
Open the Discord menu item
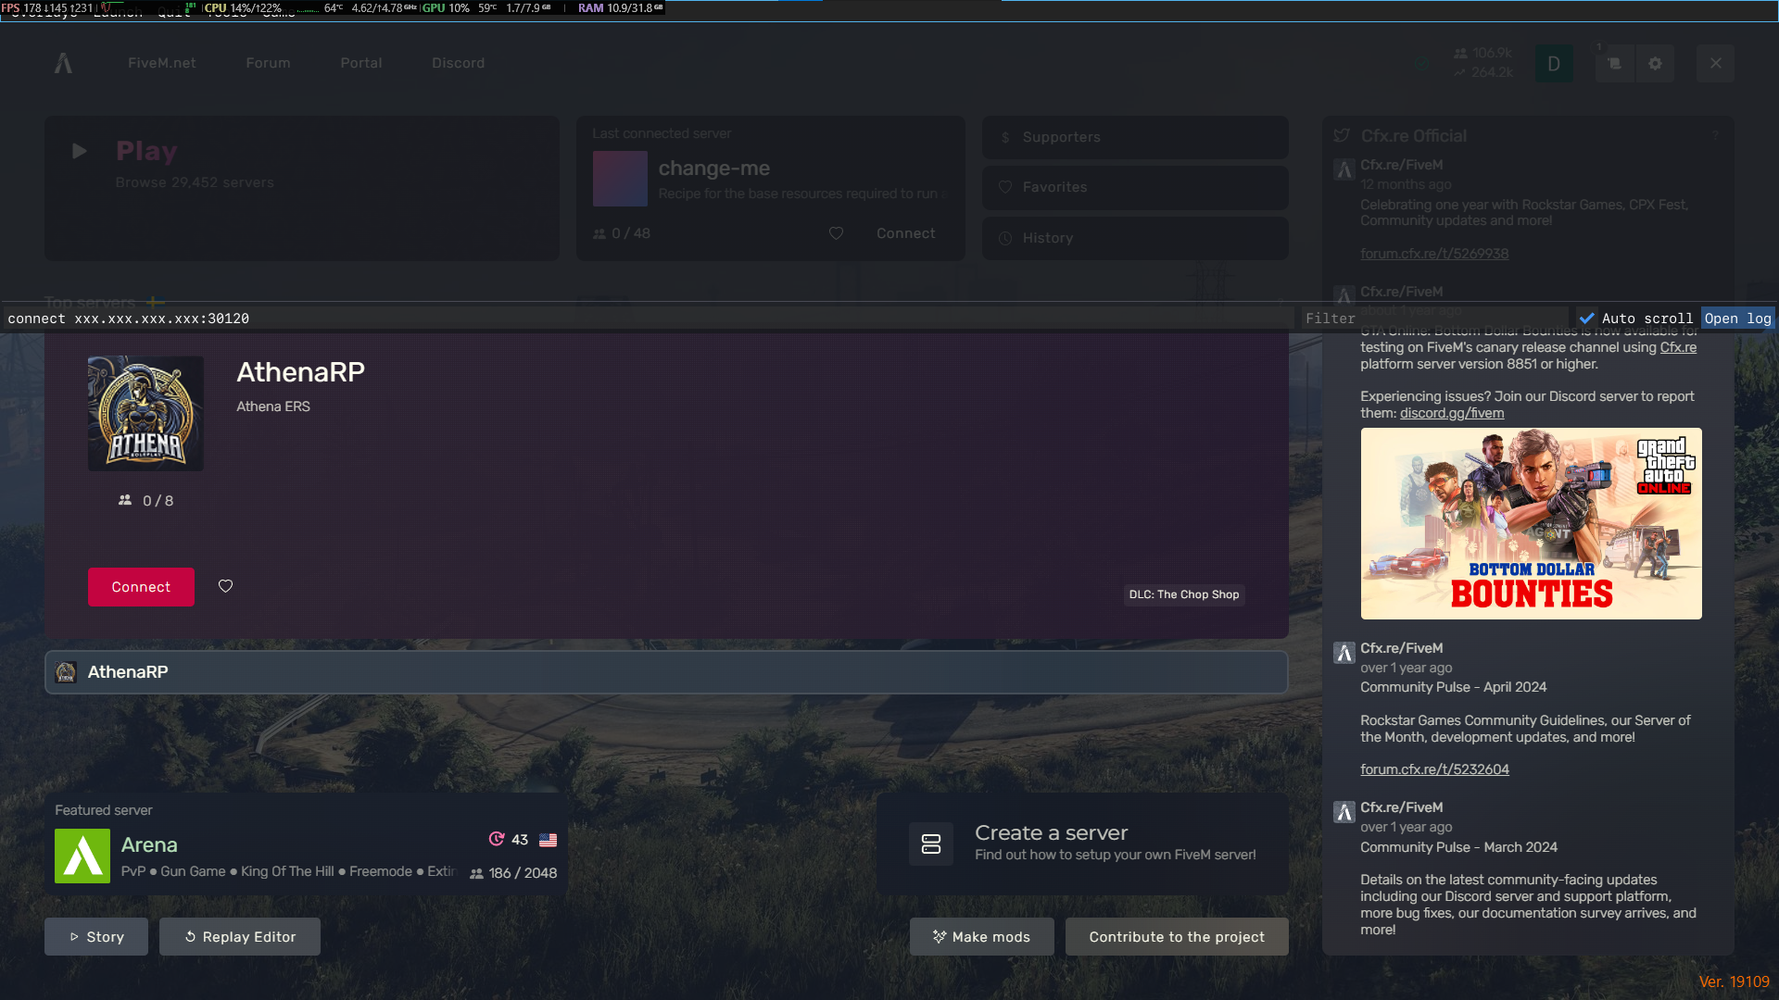(x=459, y=63)
